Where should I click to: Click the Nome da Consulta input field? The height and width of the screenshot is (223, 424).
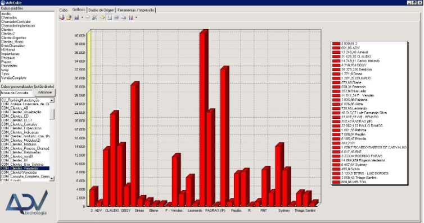(x=16, y=92)
